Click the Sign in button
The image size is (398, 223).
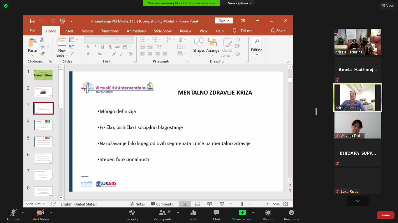point(224,21)
